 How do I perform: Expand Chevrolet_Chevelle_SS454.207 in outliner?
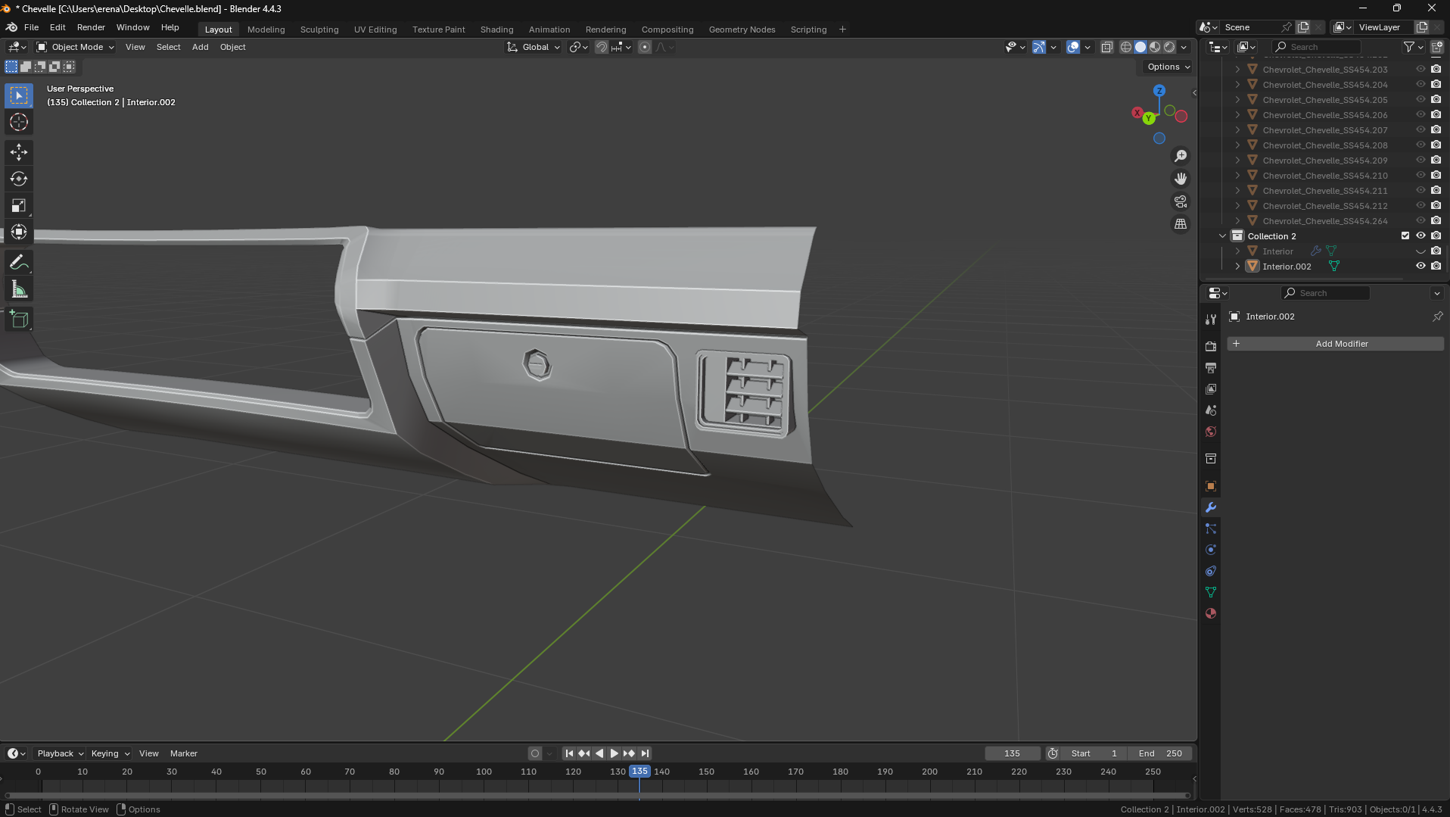[1237, 130]
